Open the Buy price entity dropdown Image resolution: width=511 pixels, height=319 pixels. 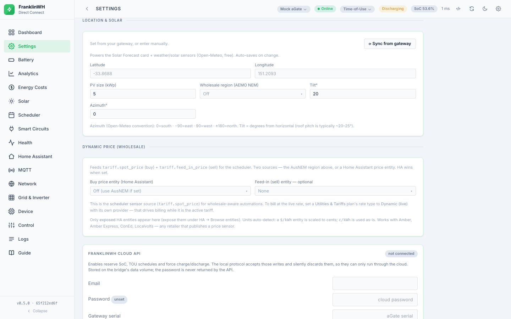pos(170,191)
